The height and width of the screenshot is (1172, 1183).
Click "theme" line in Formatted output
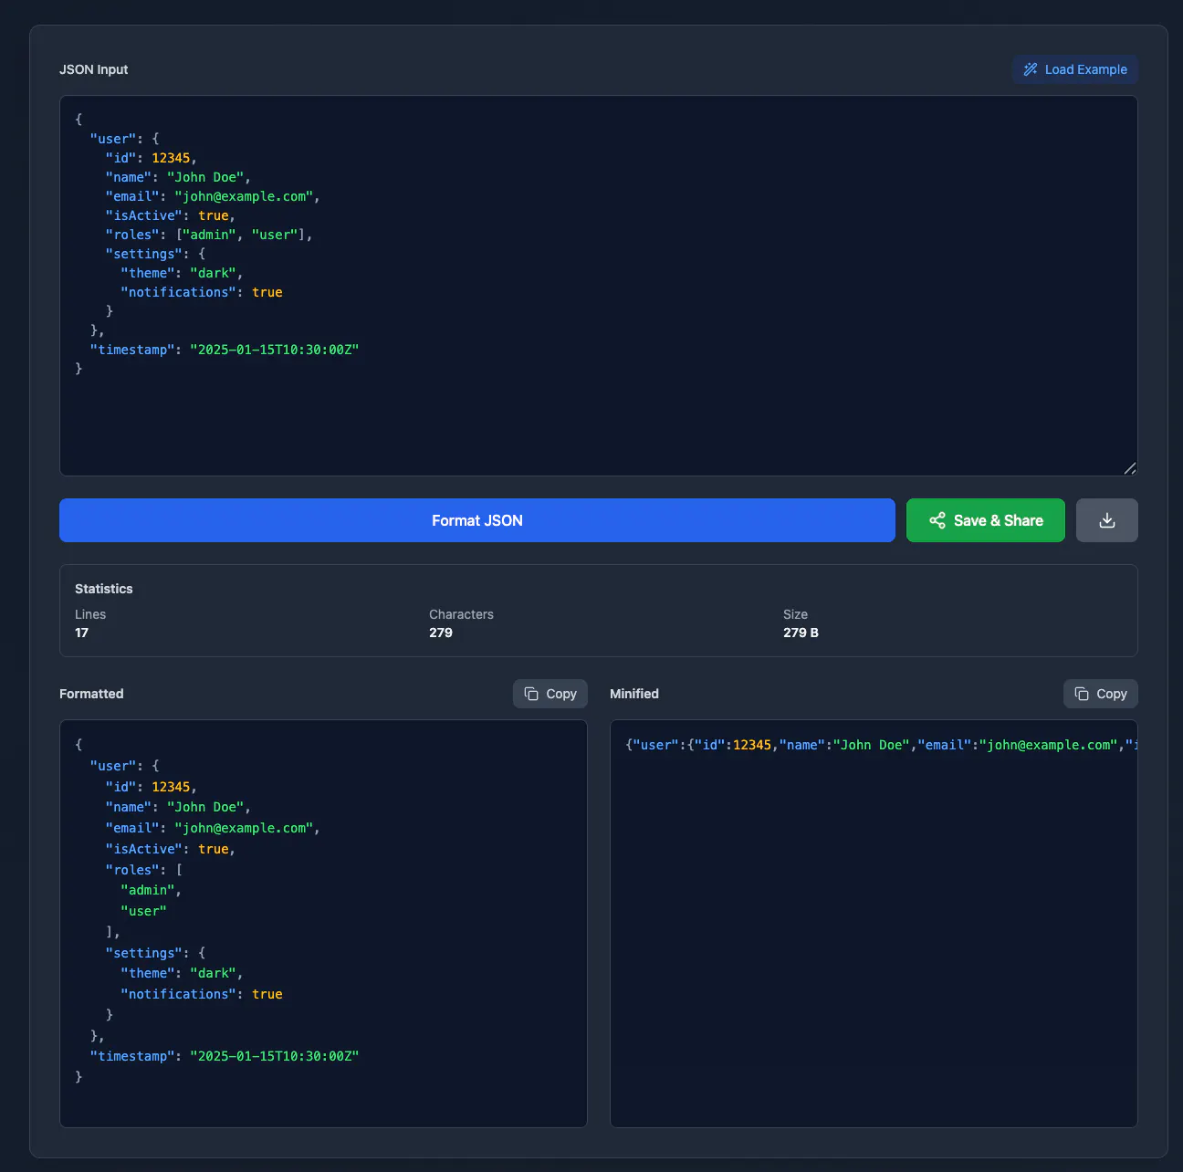pyautogui.click(x=182, y=973)
